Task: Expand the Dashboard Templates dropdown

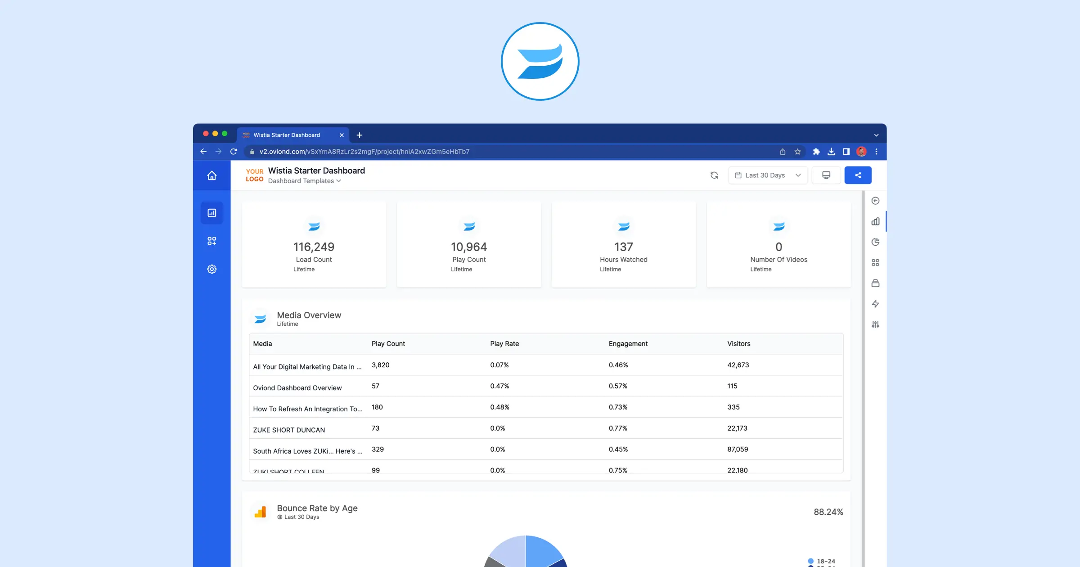Action: pos(305,181)
